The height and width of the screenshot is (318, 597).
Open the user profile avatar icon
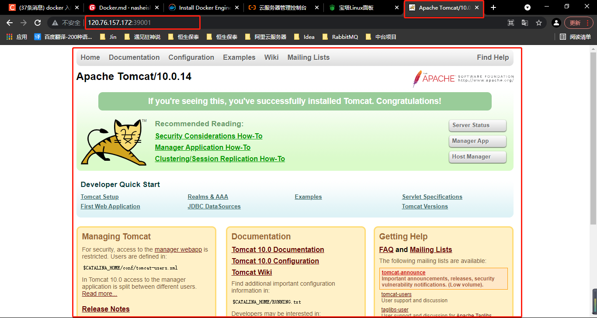point(556,23)
